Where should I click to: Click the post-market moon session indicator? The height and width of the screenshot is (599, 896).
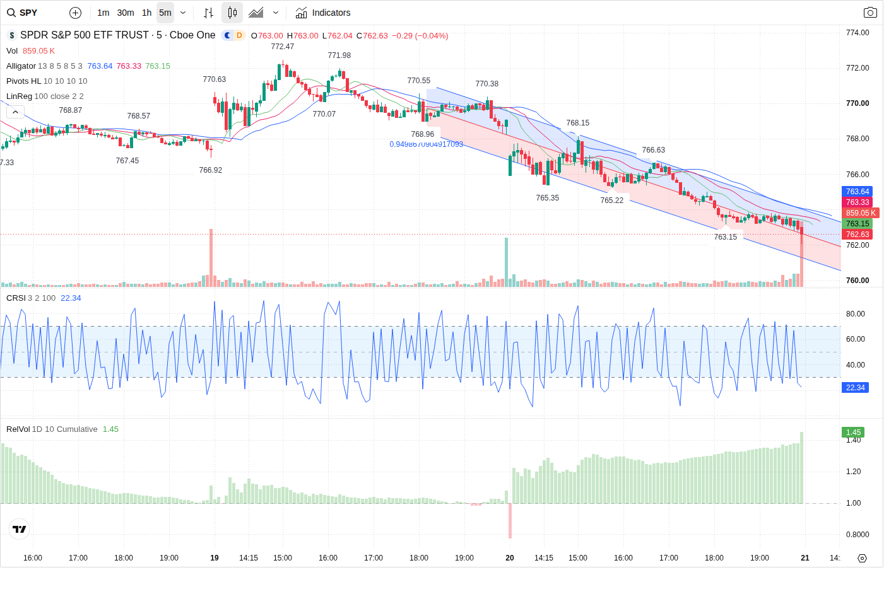[x=227, y=35]
